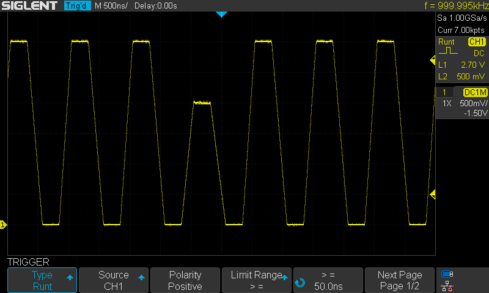
Task: Click the L2 500 mV level readout
Action: tap(461, 76)
